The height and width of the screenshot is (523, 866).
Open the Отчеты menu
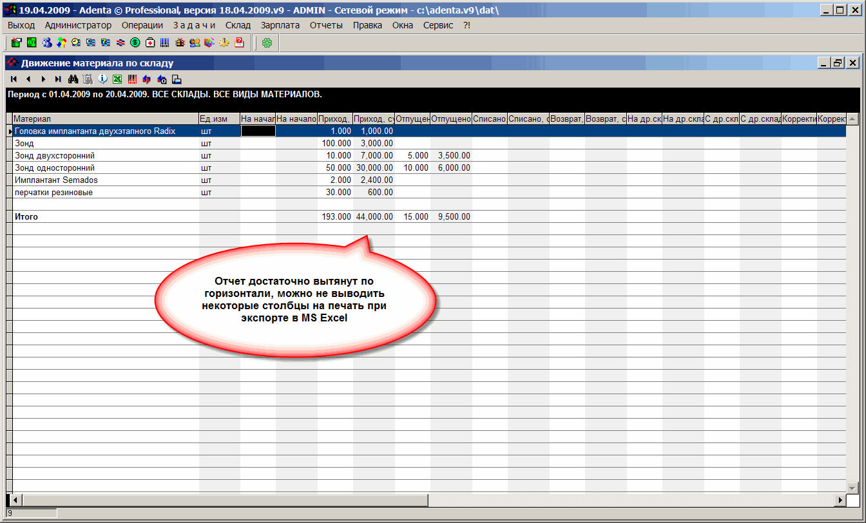pyautogui.click(x=326, y=25)
